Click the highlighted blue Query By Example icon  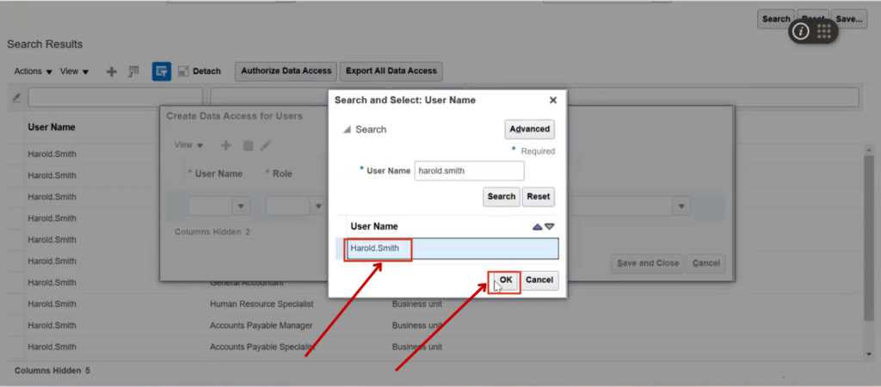(x=161, y=71)
